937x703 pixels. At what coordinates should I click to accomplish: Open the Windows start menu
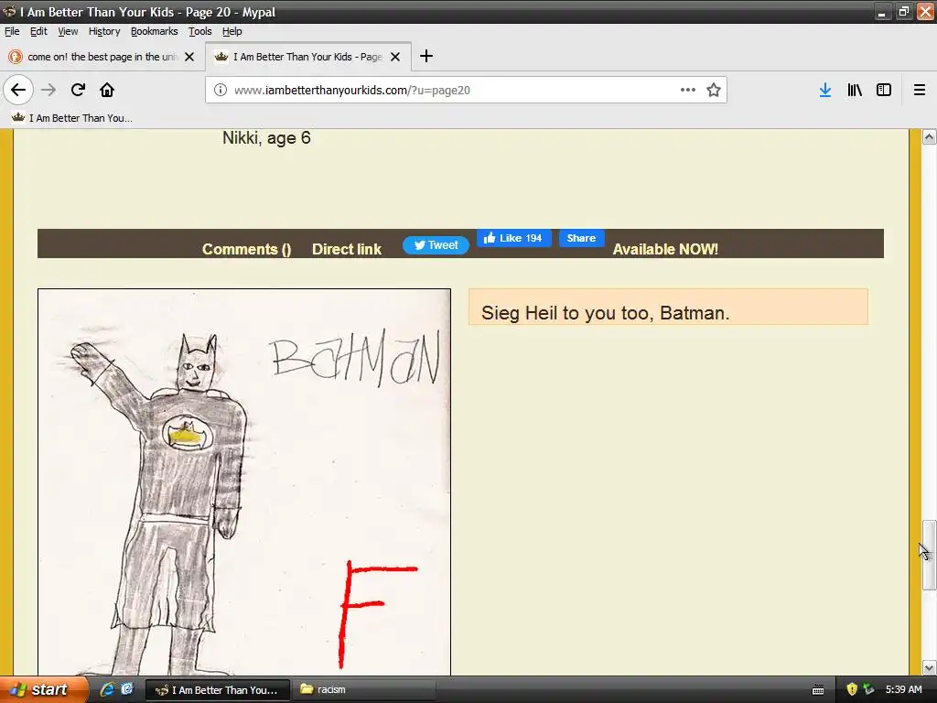[43, 689]
